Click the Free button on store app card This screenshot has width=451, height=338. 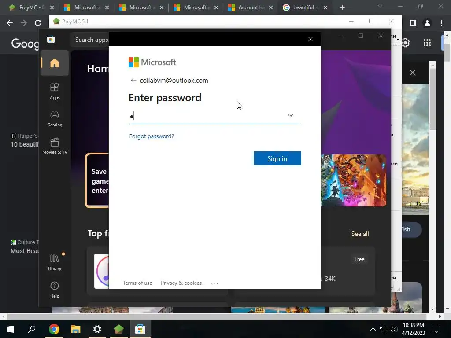point(359,259)
